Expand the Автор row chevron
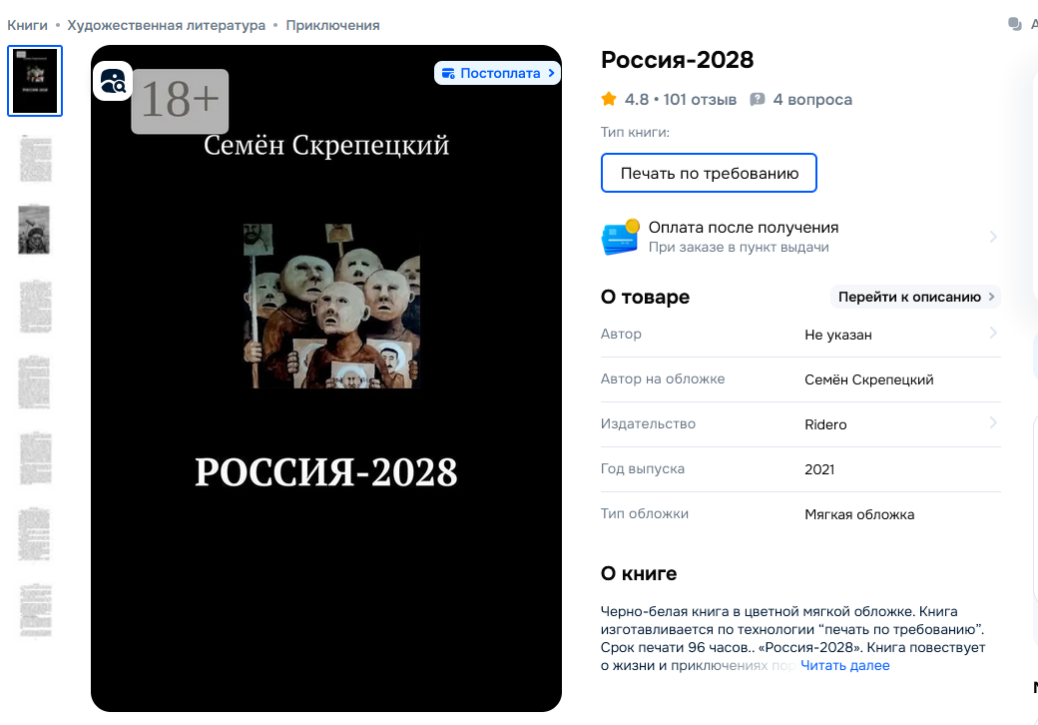Image resolution: width=1038 pixels, height=725 pixels. tap(993, 333)
